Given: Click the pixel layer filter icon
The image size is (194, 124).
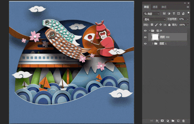Looking at the screenshot, I should click(164, 14).
